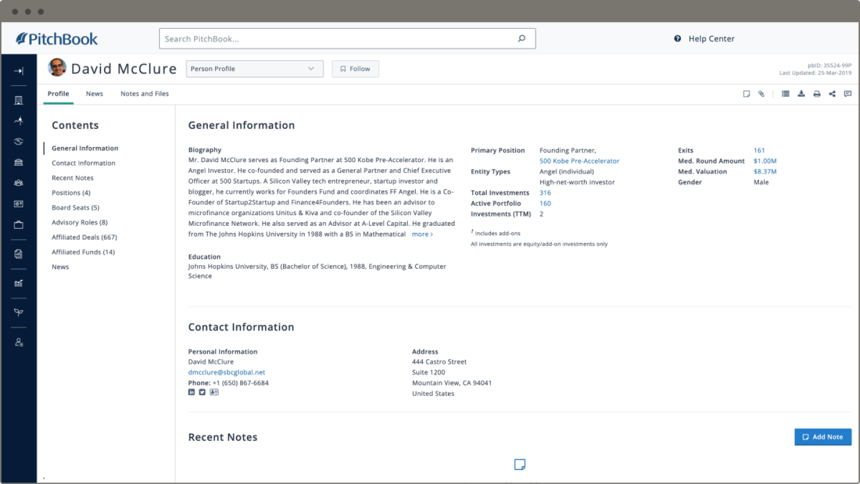Click the search magnifier icon
Viewport: 860px width, 484px height.
pos(521,38)
